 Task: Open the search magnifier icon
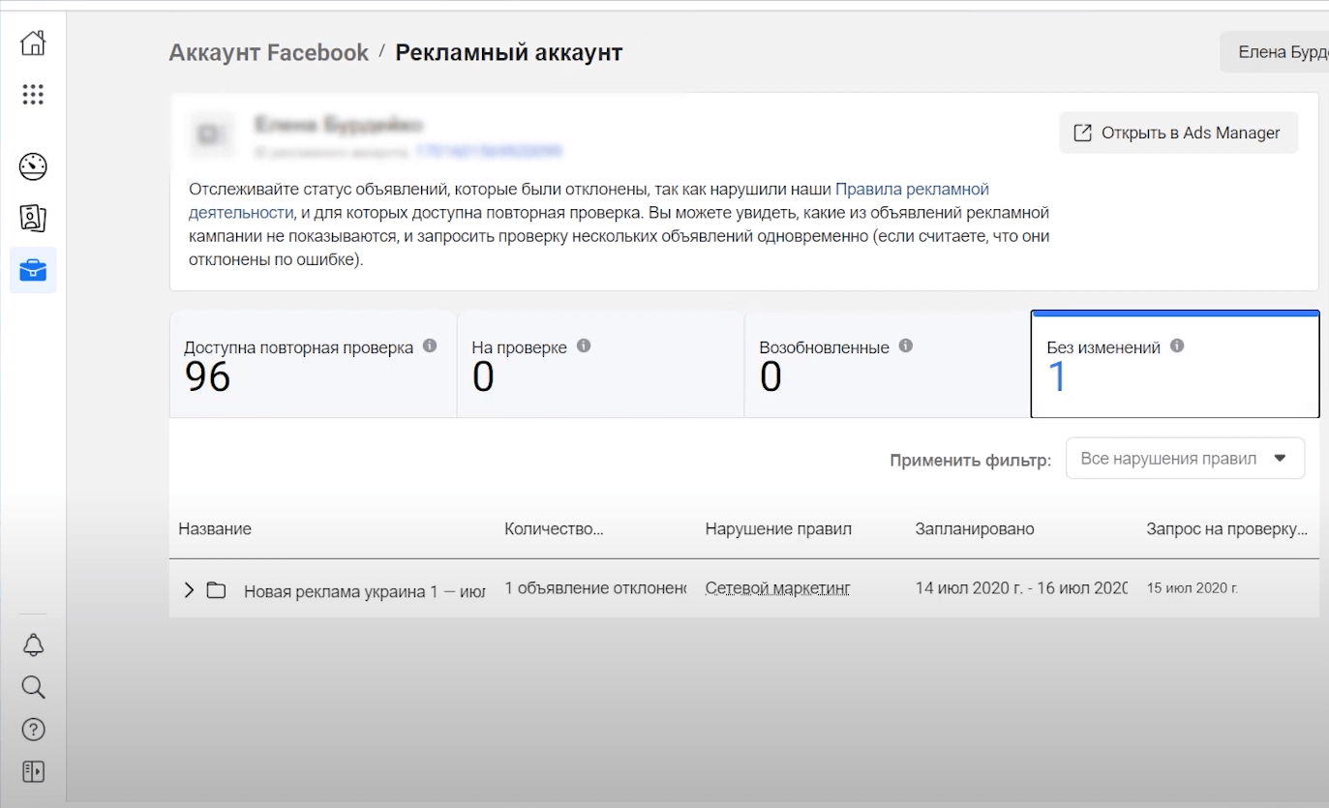click(x=33, y=687)
